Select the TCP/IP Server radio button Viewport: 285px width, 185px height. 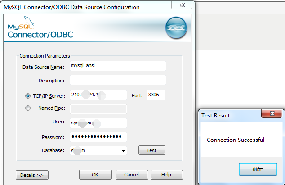(28, 96)
